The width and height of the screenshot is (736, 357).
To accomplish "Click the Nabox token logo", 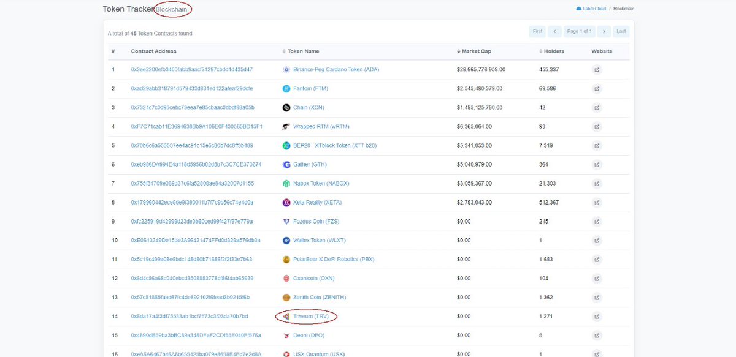I will click(286, 184).
